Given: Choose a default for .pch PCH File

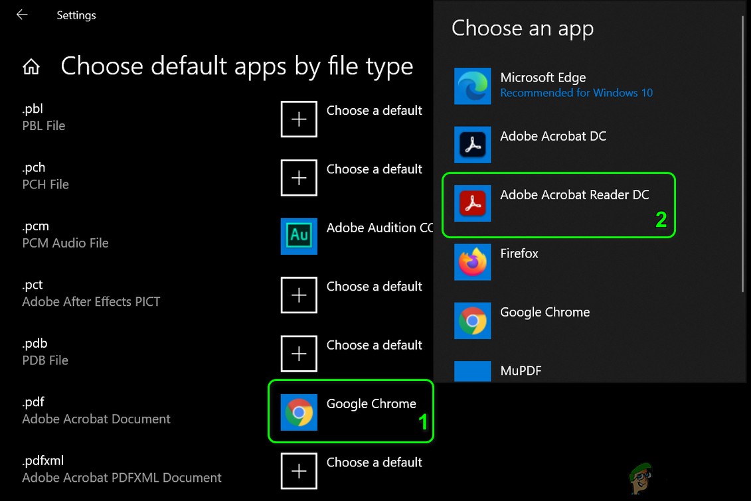Looking at the screenshot, I should pyautogui.click(x=374, y=169).
